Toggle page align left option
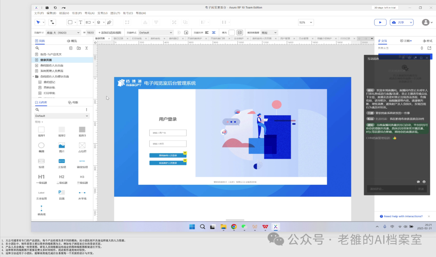 click(x=207, y=33)
